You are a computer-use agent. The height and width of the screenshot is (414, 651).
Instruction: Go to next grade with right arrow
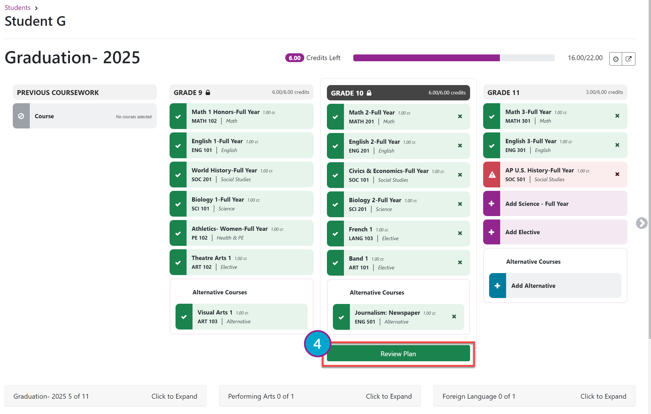[641, 223]
